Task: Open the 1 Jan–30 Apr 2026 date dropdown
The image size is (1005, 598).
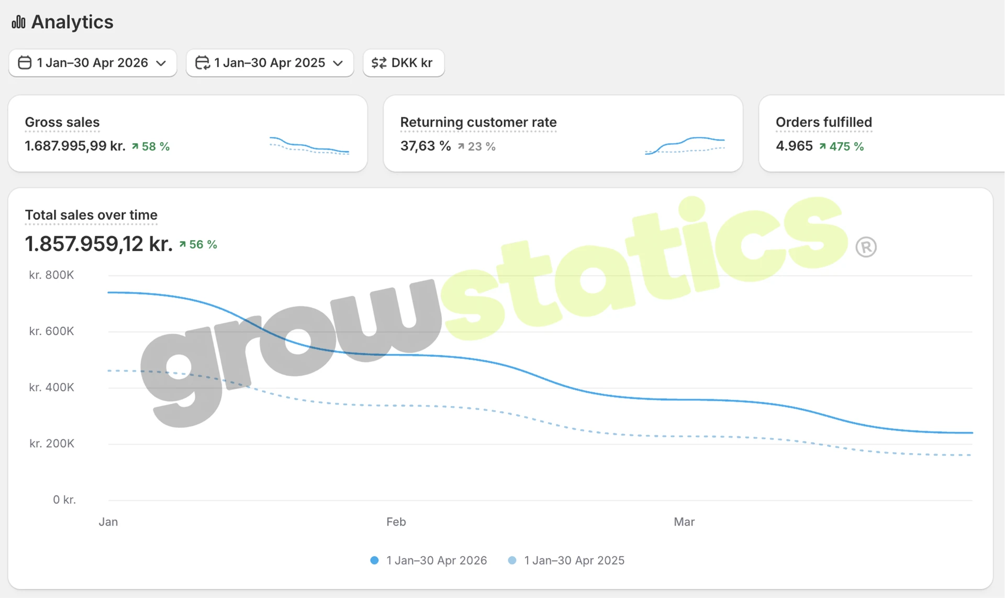Action: point(93,63)
